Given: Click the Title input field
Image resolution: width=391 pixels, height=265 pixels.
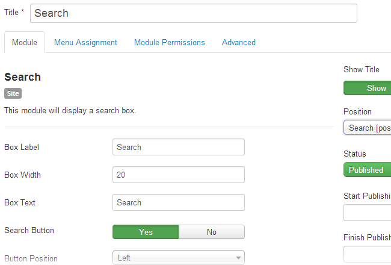Looking at the screenshot, I should 194,13.
